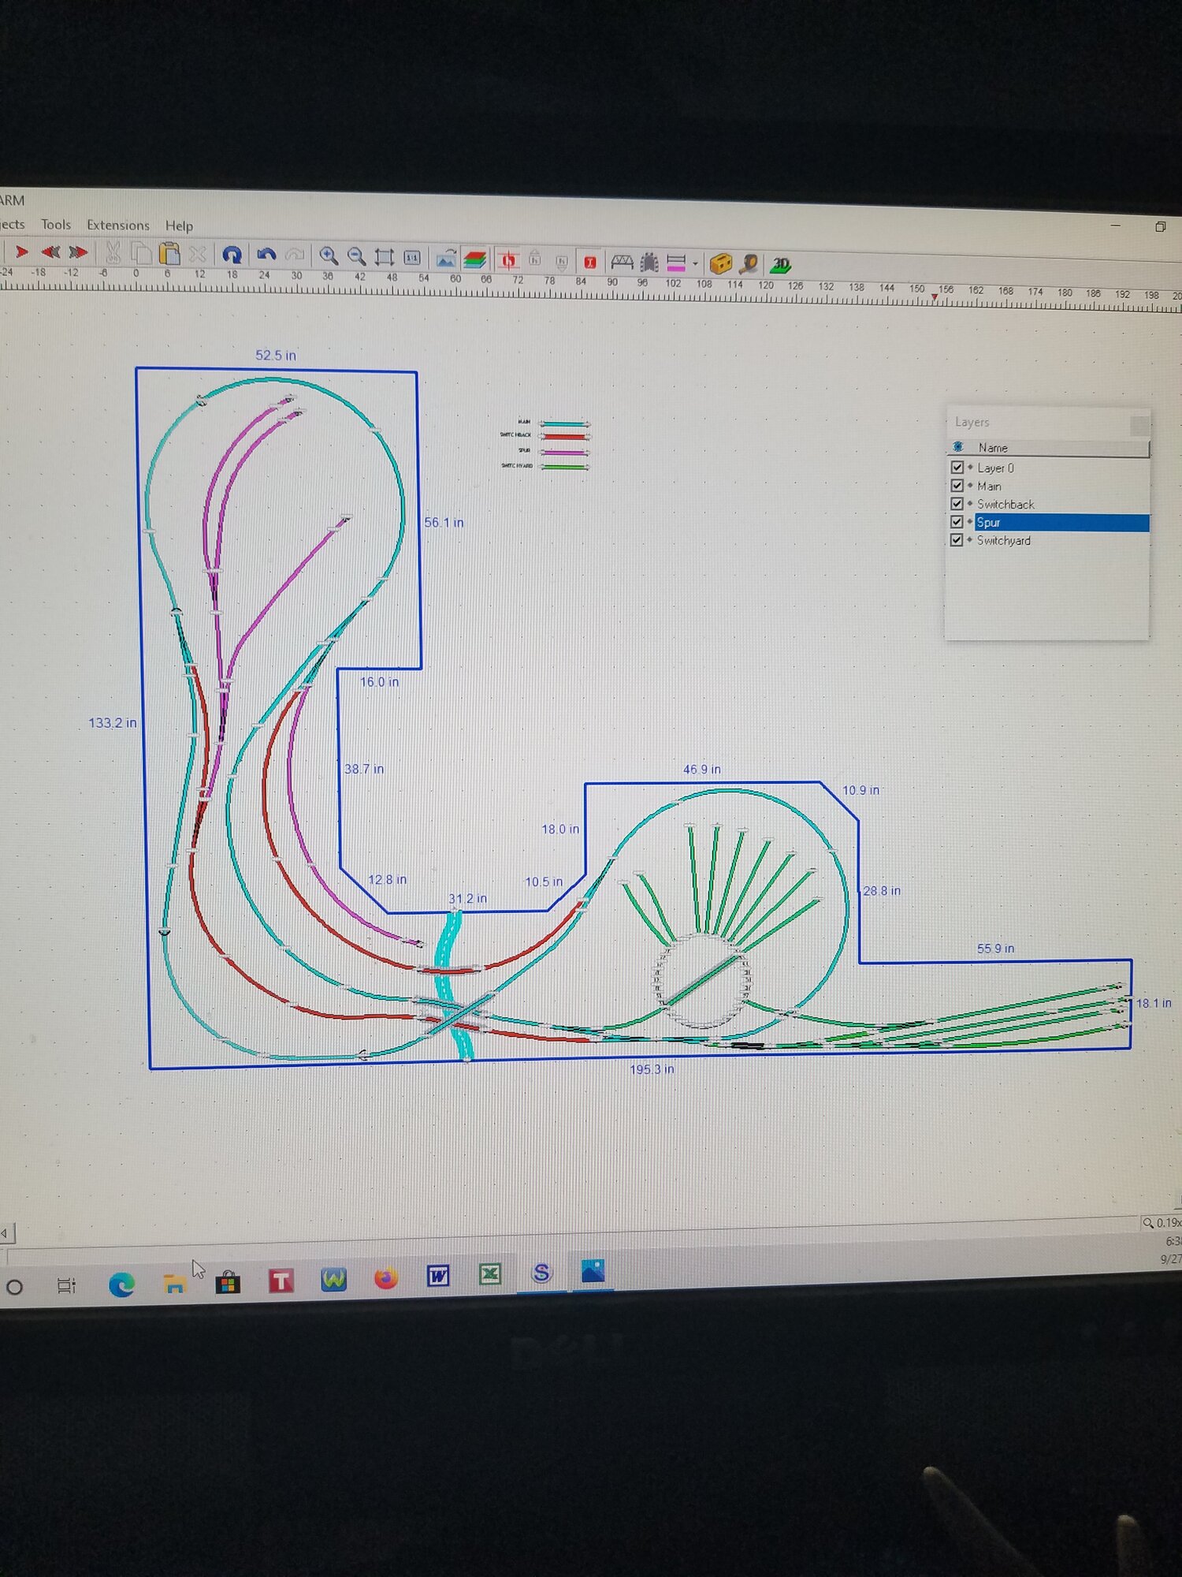This screenshot has width=1182, height=1577.
Task: Click the magenta SPUR legend track sample
Action: pyautogui.click(x=564, y=452)
